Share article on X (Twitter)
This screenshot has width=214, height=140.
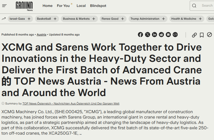[148, 35]
